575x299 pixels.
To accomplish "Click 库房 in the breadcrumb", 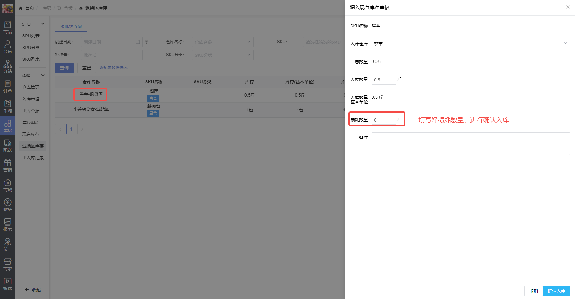I will click(47, 8).
